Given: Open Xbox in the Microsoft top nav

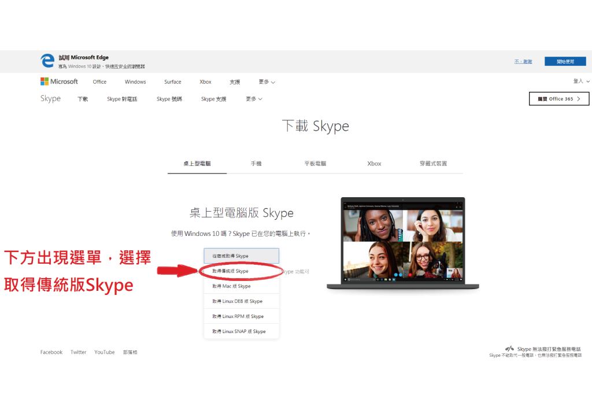Looking at the screenshot, I should 205,82.
